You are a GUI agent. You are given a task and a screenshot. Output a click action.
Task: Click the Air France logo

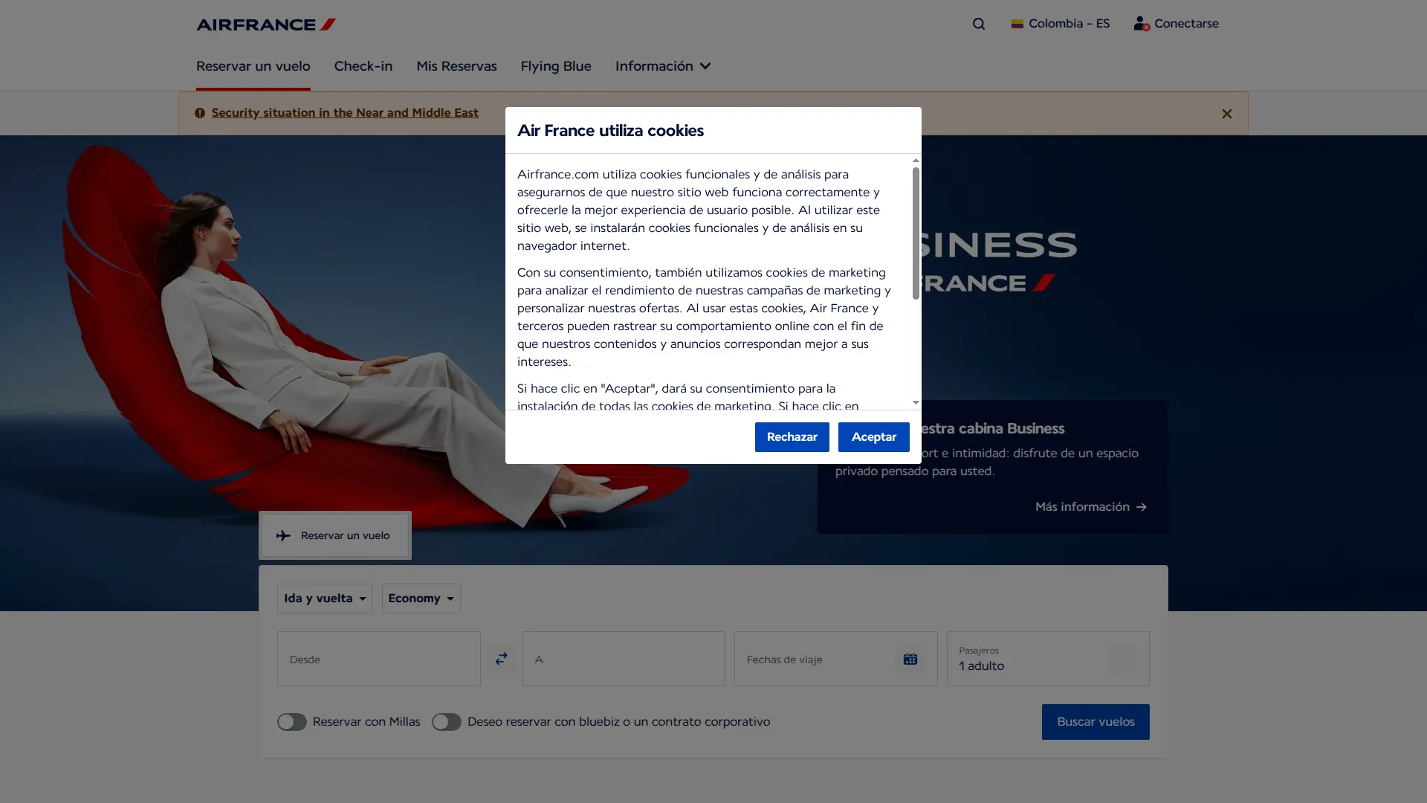tap(266, 25)
